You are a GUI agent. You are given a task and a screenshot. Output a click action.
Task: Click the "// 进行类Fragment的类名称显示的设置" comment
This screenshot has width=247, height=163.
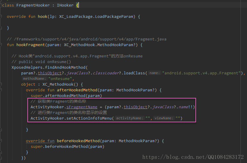tap(69, 113)
